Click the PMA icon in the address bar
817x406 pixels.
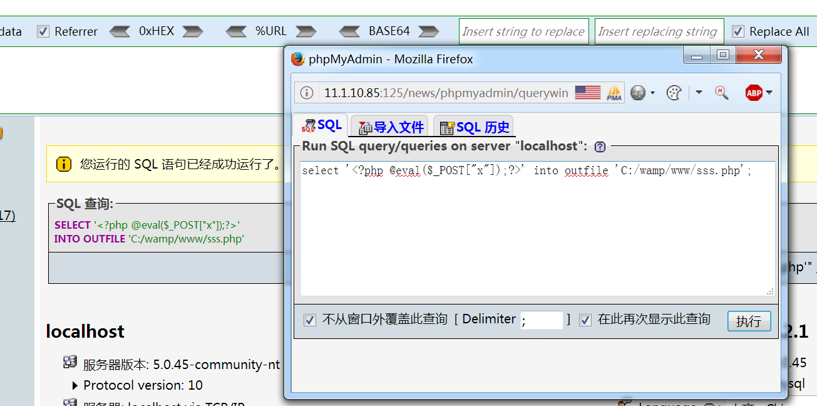tap(614, 93)
